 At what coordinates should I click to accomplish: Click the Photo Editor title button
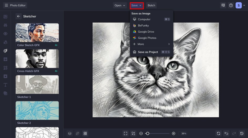pyautogui.click(x=15, y=5)
